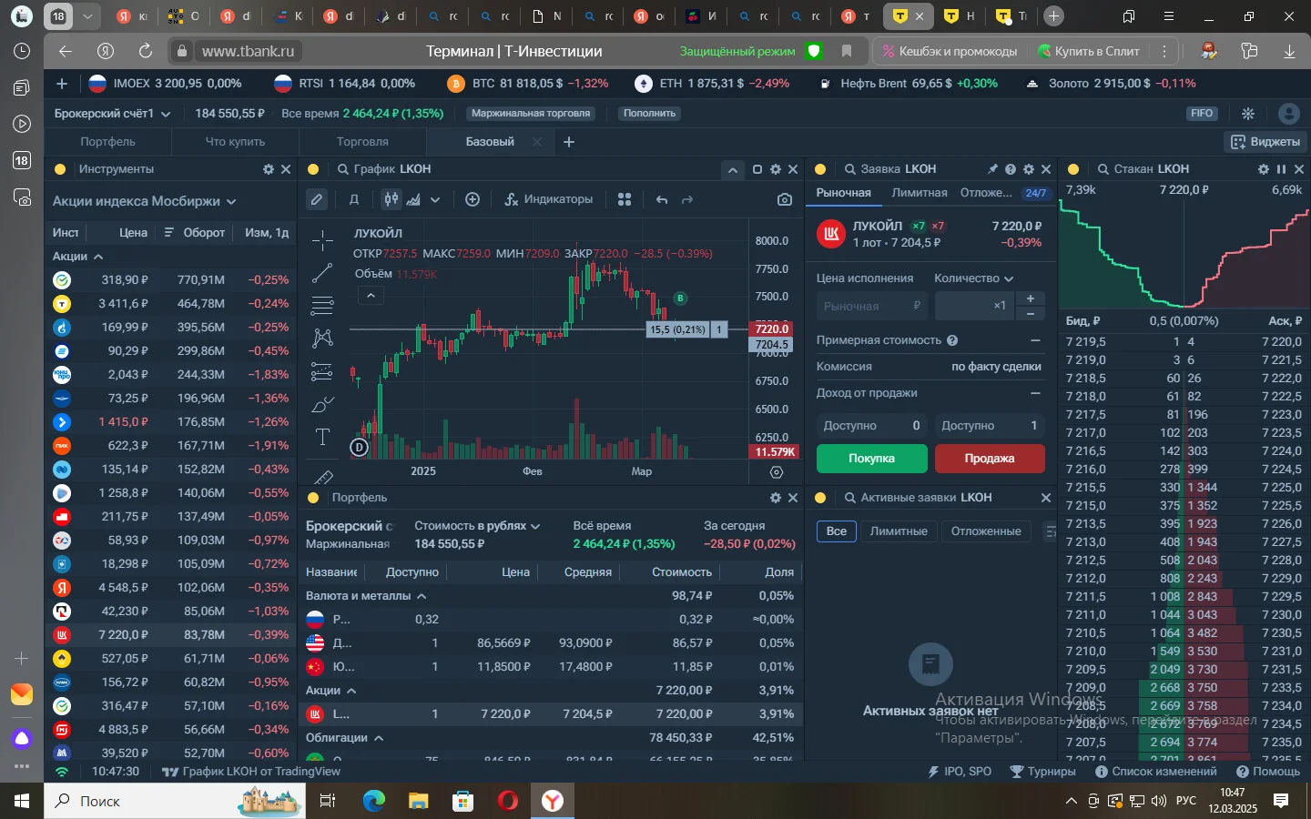Toggle FIFO mode badge

[1202, 114]
